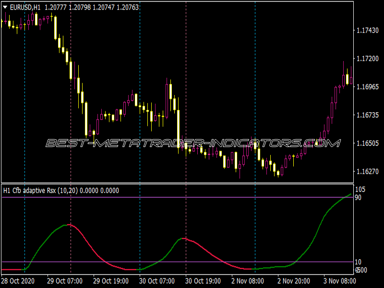The width and height of the screenshot is (384, 288).
Task: Select the 1.20777 1.20798 1.20747 1.20763 quote values
Action: point(92,8)
